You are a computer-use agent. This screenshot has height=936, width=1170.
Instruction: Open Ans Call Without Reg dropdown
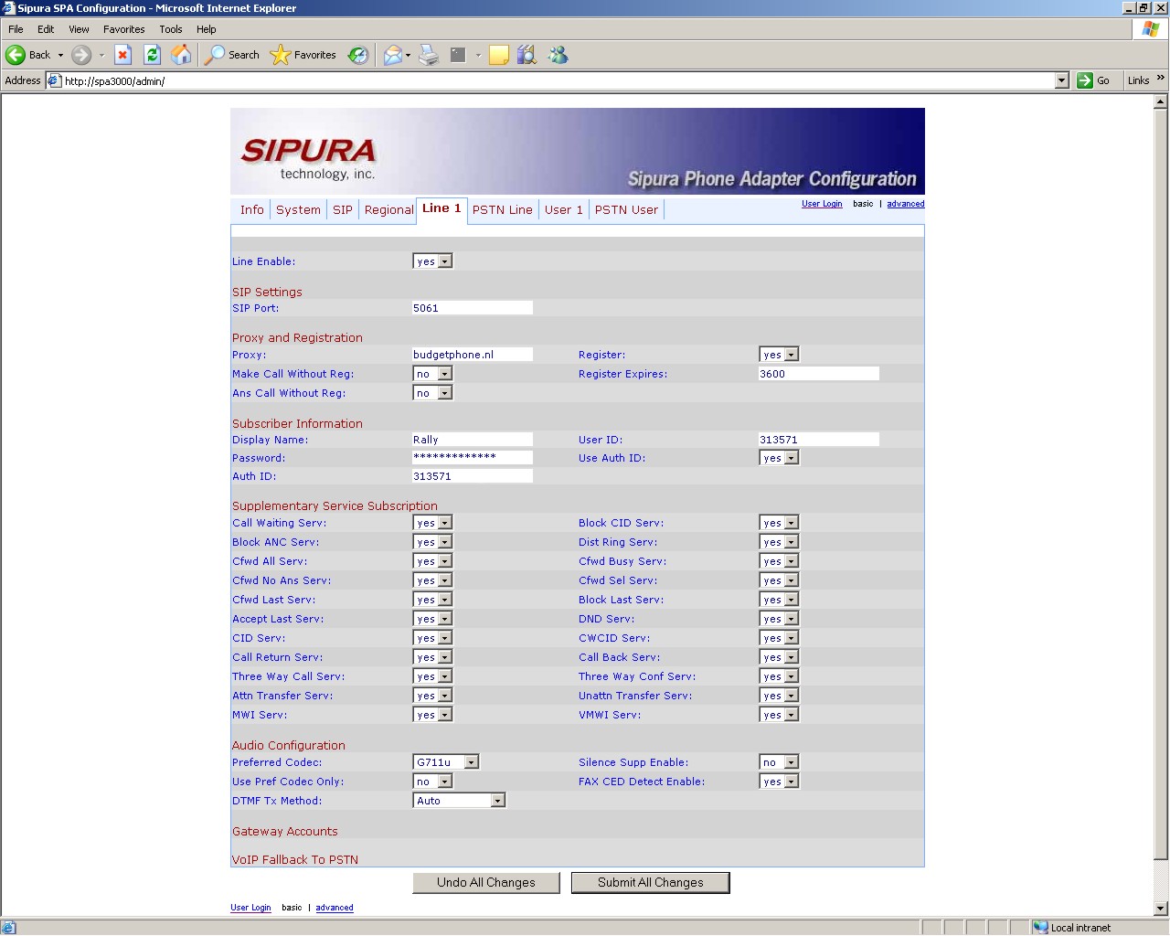432,393
